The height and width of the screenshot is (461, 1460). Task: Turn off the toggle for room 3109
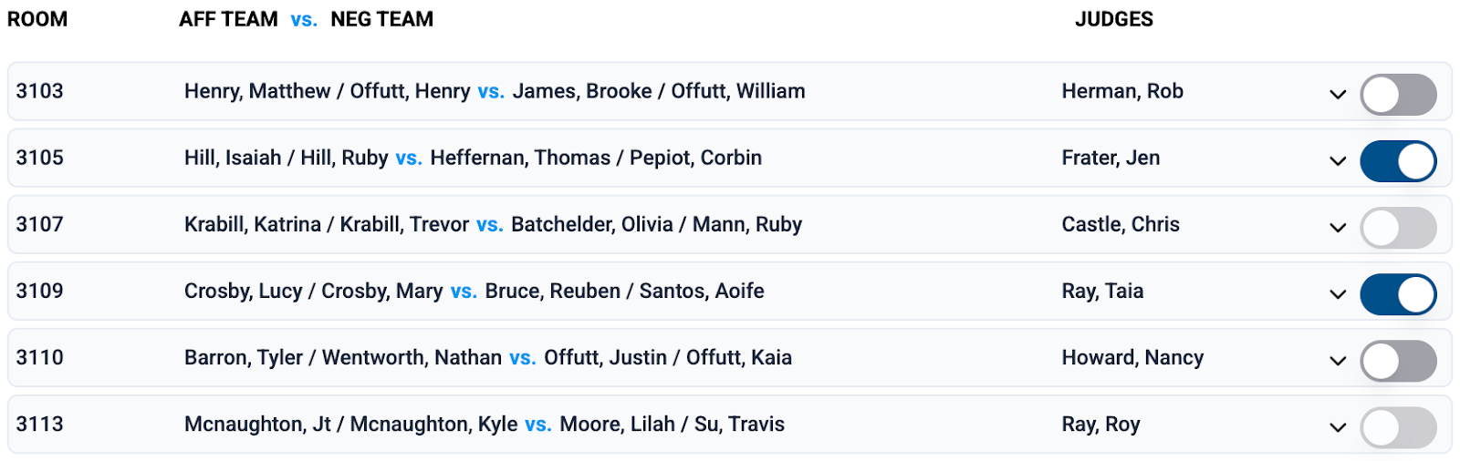tap(1398, 294)
